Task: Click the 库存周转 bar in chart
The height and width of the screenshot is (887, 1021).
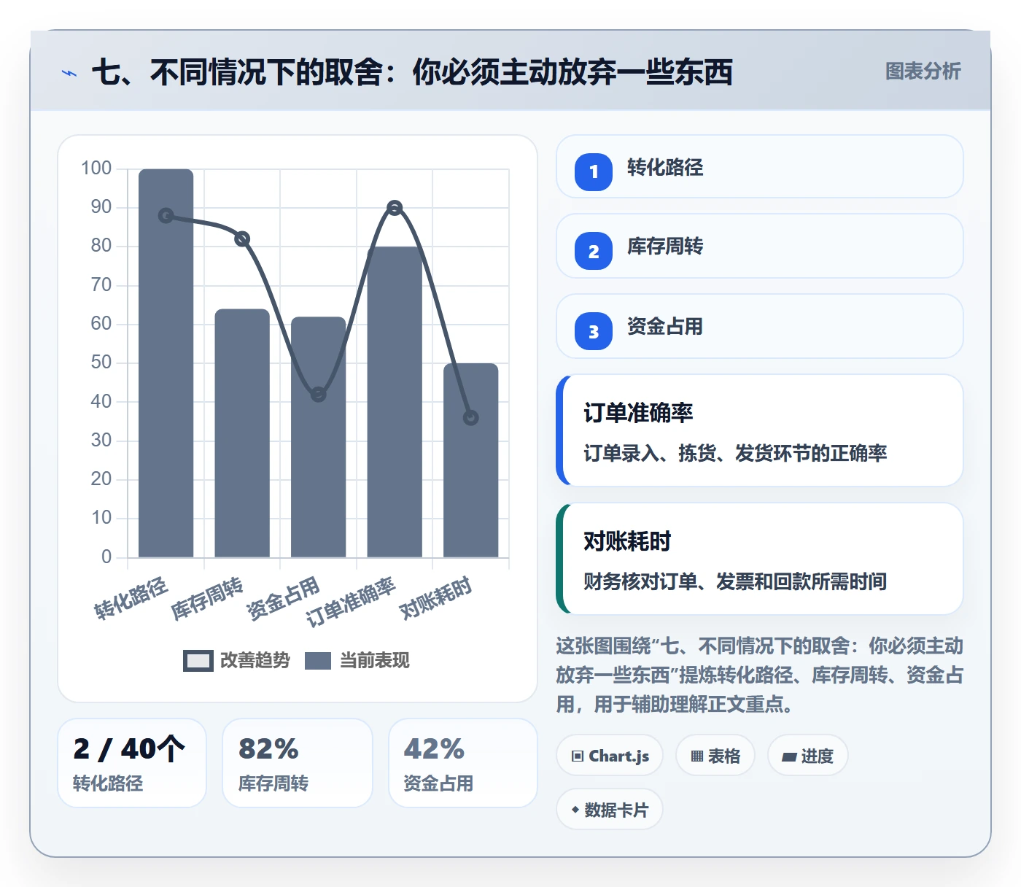Action: [x=242, y=433]
